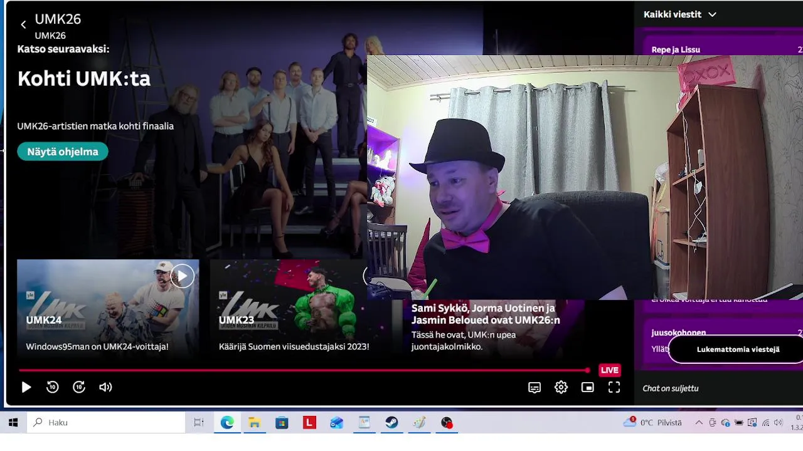Open Task View from the taskbar
This screenshot has width=803, height=451.
click(x=199, y=423)
